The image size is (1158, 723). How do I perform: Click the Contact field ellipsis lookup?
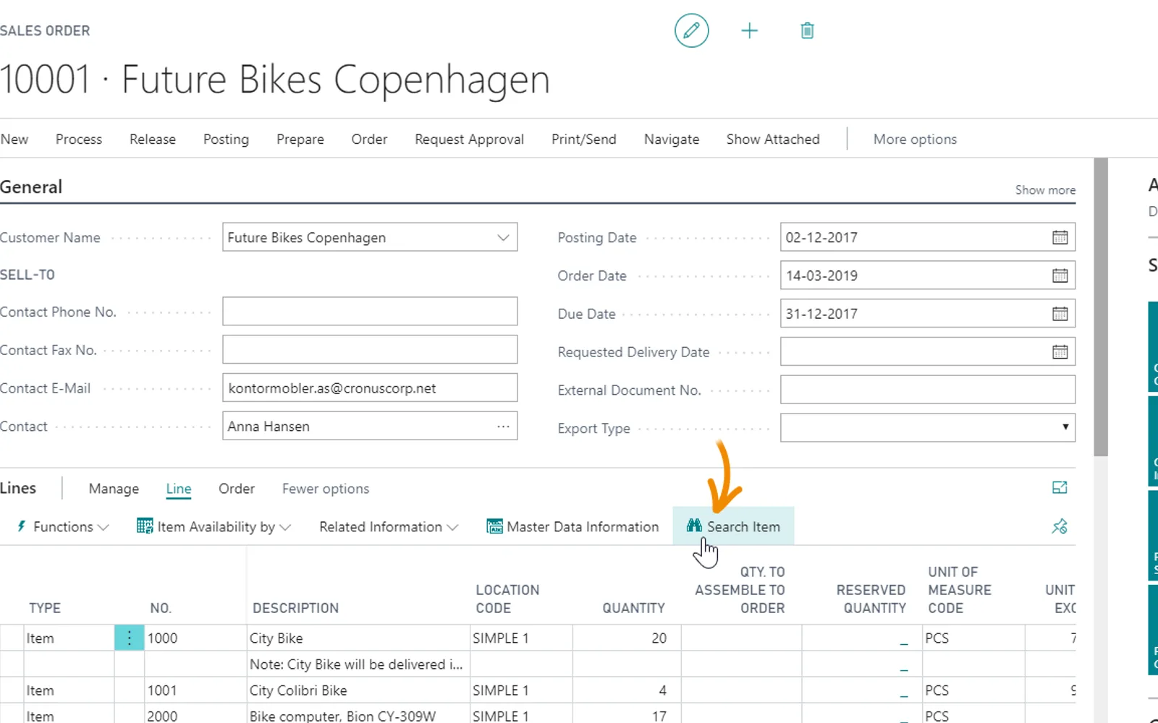pos(503,427)
